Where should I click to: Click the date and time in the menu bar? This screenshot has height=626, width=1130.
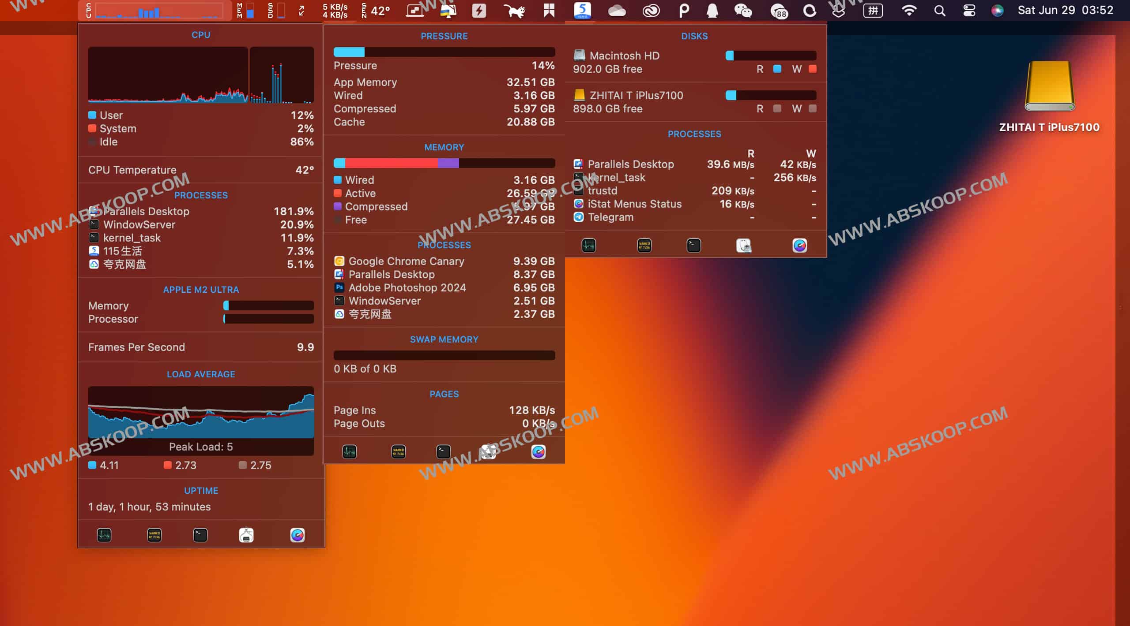(1065, 10)
